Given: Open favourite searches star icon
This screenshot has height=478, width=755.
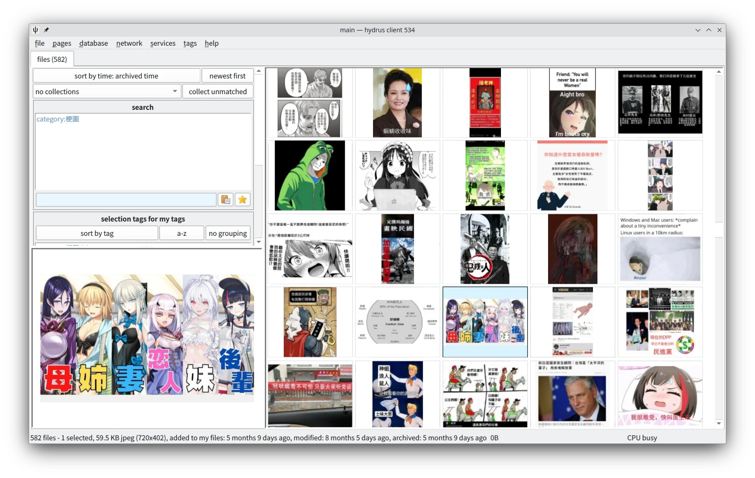Looking at the screenshot, I should click(x=242, y=200).
